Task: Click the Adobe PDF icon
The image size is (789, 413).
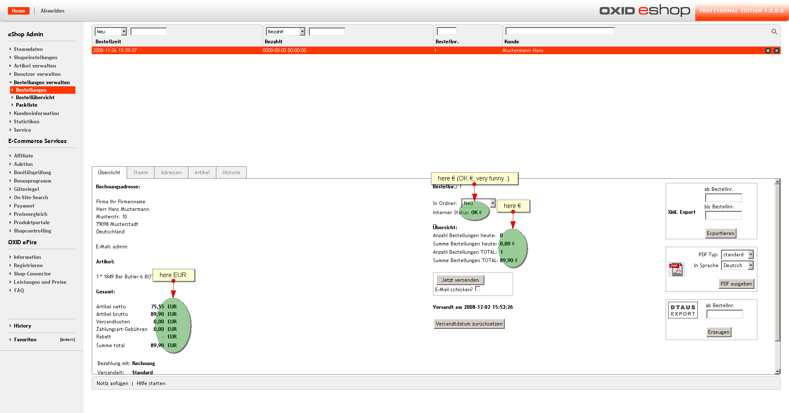Action: 676,269
